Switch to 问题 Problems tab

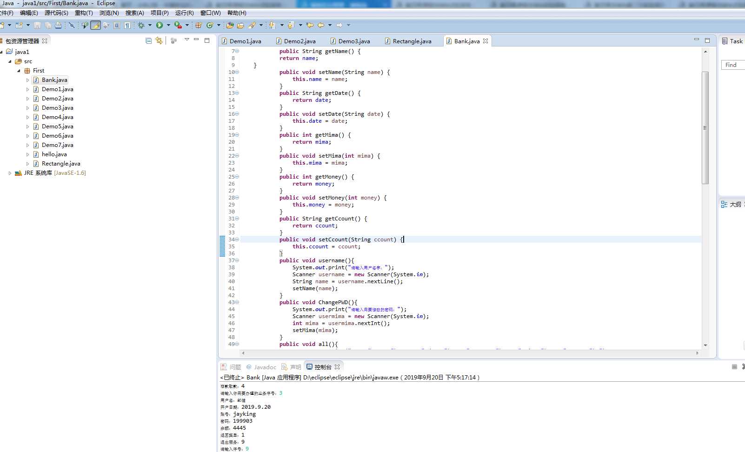[x=231, y=367]
